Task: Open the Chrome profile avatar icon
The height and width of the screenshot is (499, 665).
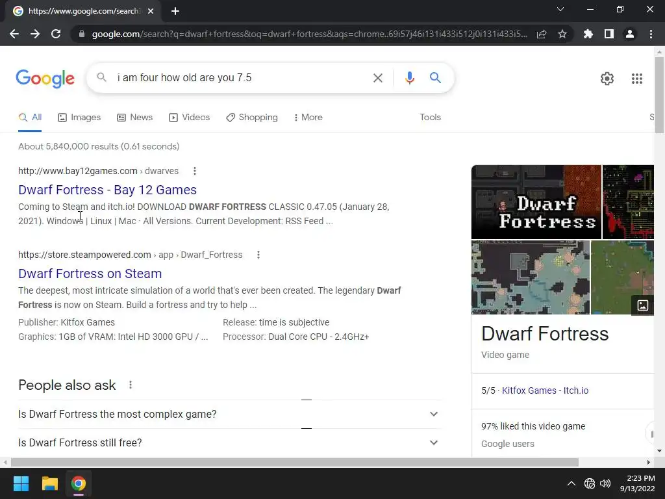Action: pos(630,34)
